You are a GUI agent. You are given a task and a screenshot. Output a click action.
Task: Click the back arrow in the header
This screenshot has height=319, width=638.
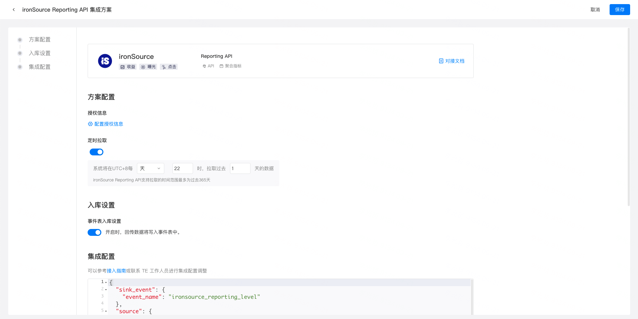click(x=13, y=9)
